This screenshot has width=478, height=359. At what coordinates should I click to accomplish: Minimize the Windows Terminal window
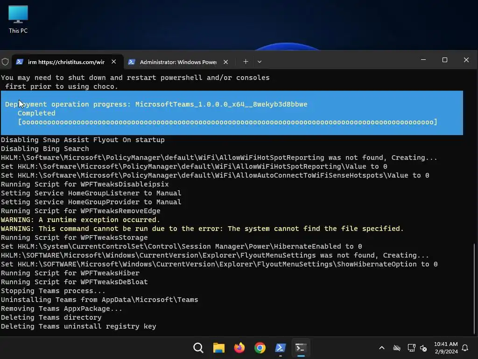tap(423, 60)
